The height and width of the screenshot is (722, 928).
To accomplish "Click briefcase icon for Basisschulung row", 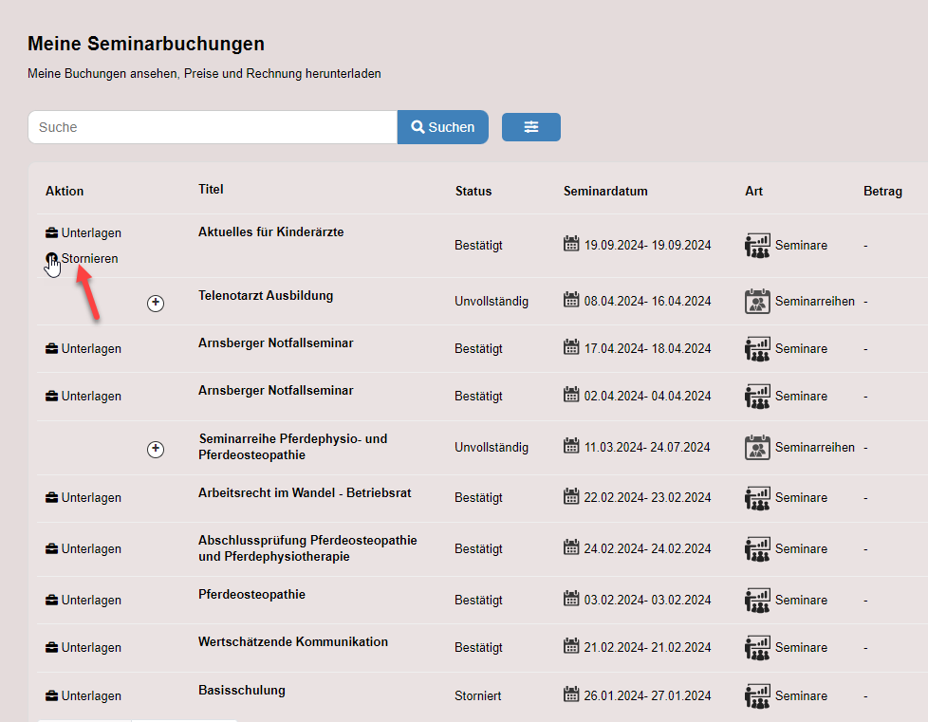I will point(52,696).
